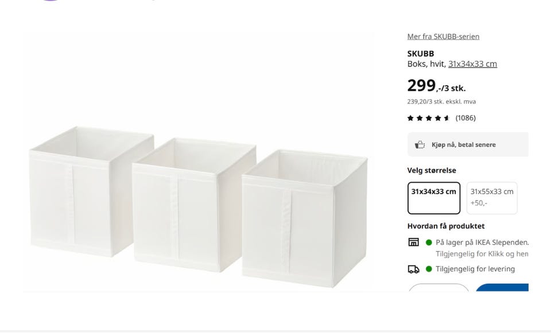
Task: Click the white outlined button beside blue button
Action: point(439,288)
